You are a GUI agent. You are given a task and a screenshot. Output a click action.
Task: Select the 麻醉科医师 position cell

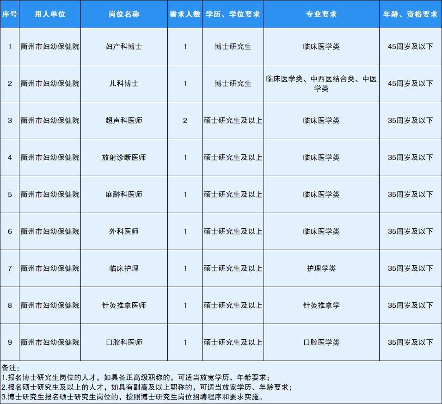pyautogui.click(x=124, y=195)
